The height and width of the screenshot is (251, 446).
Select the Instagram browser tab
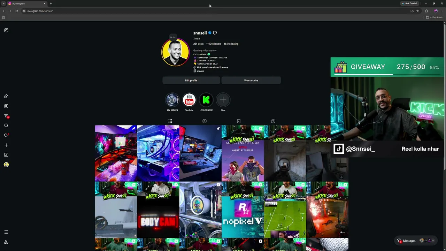tap(27, 3)
